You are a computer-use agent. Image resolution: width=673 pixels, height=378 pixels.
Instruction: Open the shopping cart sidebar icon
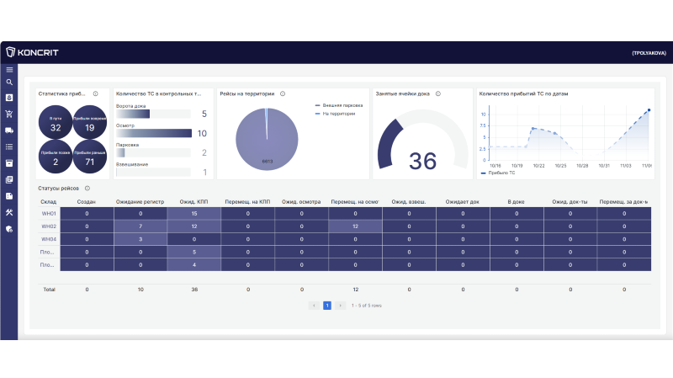9,114
